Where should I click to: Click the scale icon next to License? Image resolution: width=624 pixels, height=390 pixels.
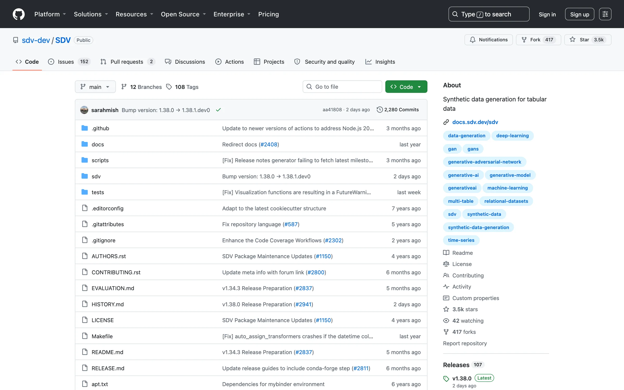[x=446, y=264]
